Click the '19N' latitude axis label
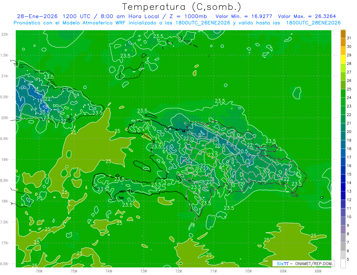357x275 pixels. [x=5, y=160]
